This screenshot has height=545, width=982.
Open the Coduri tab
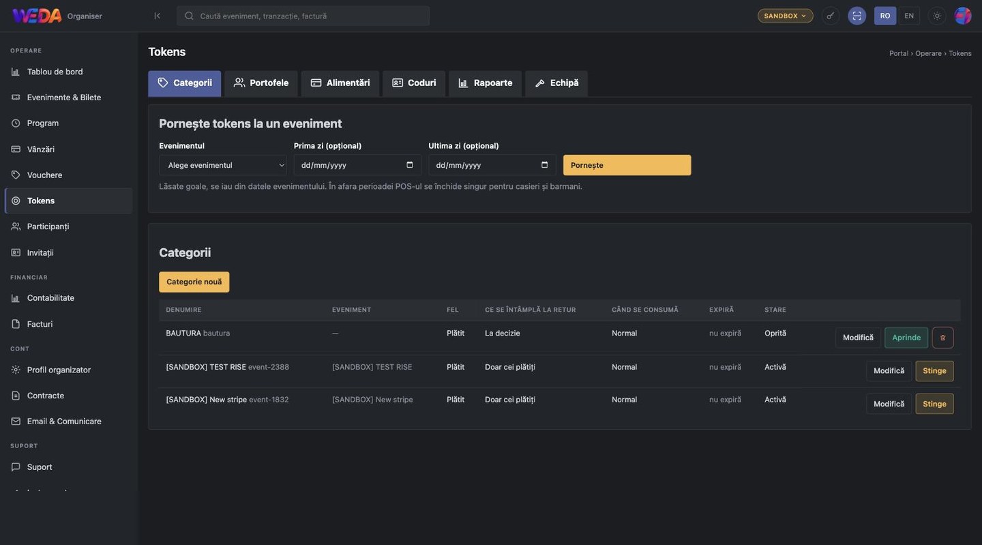click(414, 83)
